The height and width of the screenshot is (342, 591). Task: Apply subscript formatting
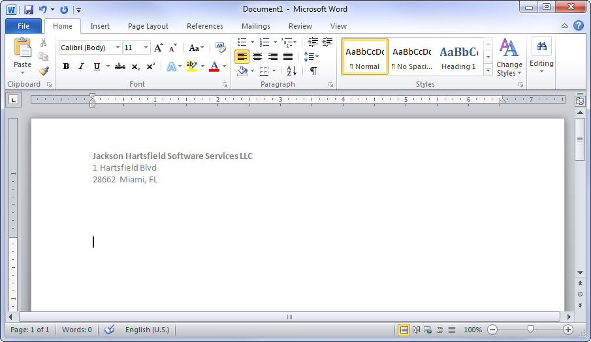[x=136, y=67]
